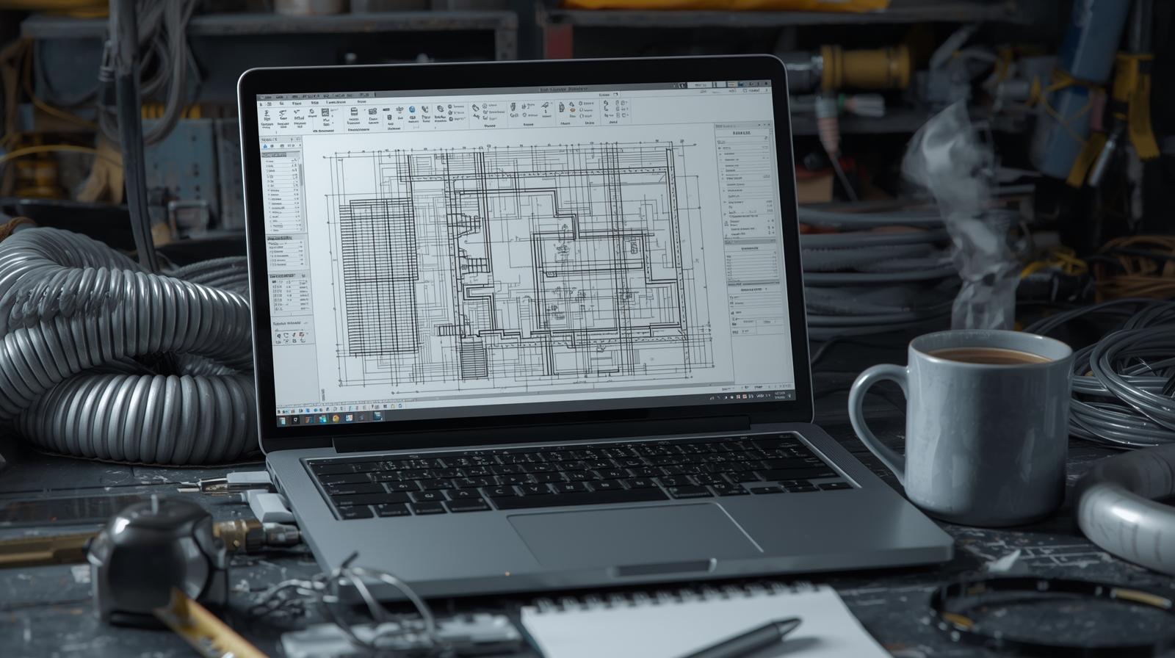Select the tag-shaped icon in the ribbon
Viewport: 1175px width, 658px height.
(476, 109)
